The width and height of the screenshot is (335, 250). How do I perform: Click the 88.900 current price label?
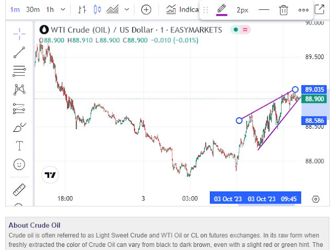point(314,99)
